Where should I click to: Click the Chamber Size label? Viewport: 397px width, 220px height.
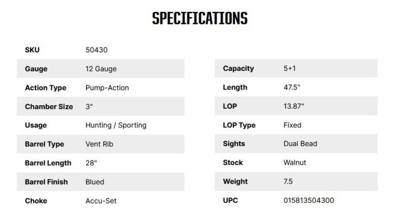tap(49, 107)
